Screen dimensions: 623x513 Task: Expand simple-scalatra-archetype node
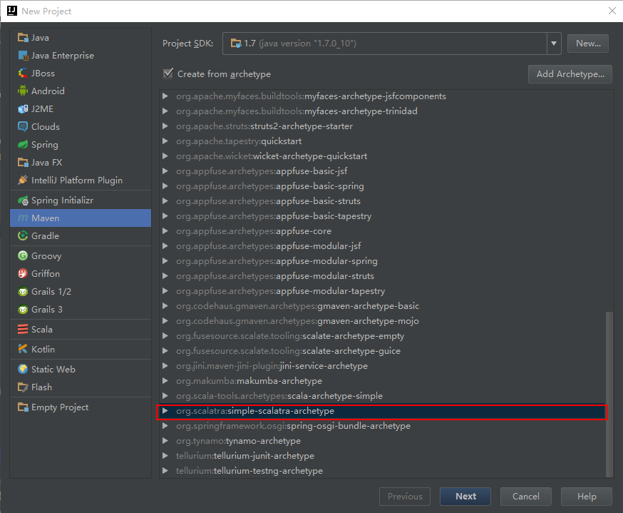click(165, 411)
